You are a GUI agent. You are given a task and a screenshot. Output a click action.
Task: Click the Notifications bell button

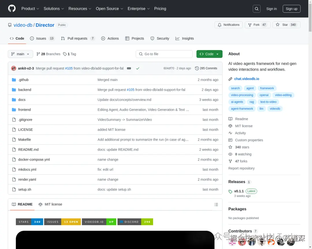tap(229, 25)
